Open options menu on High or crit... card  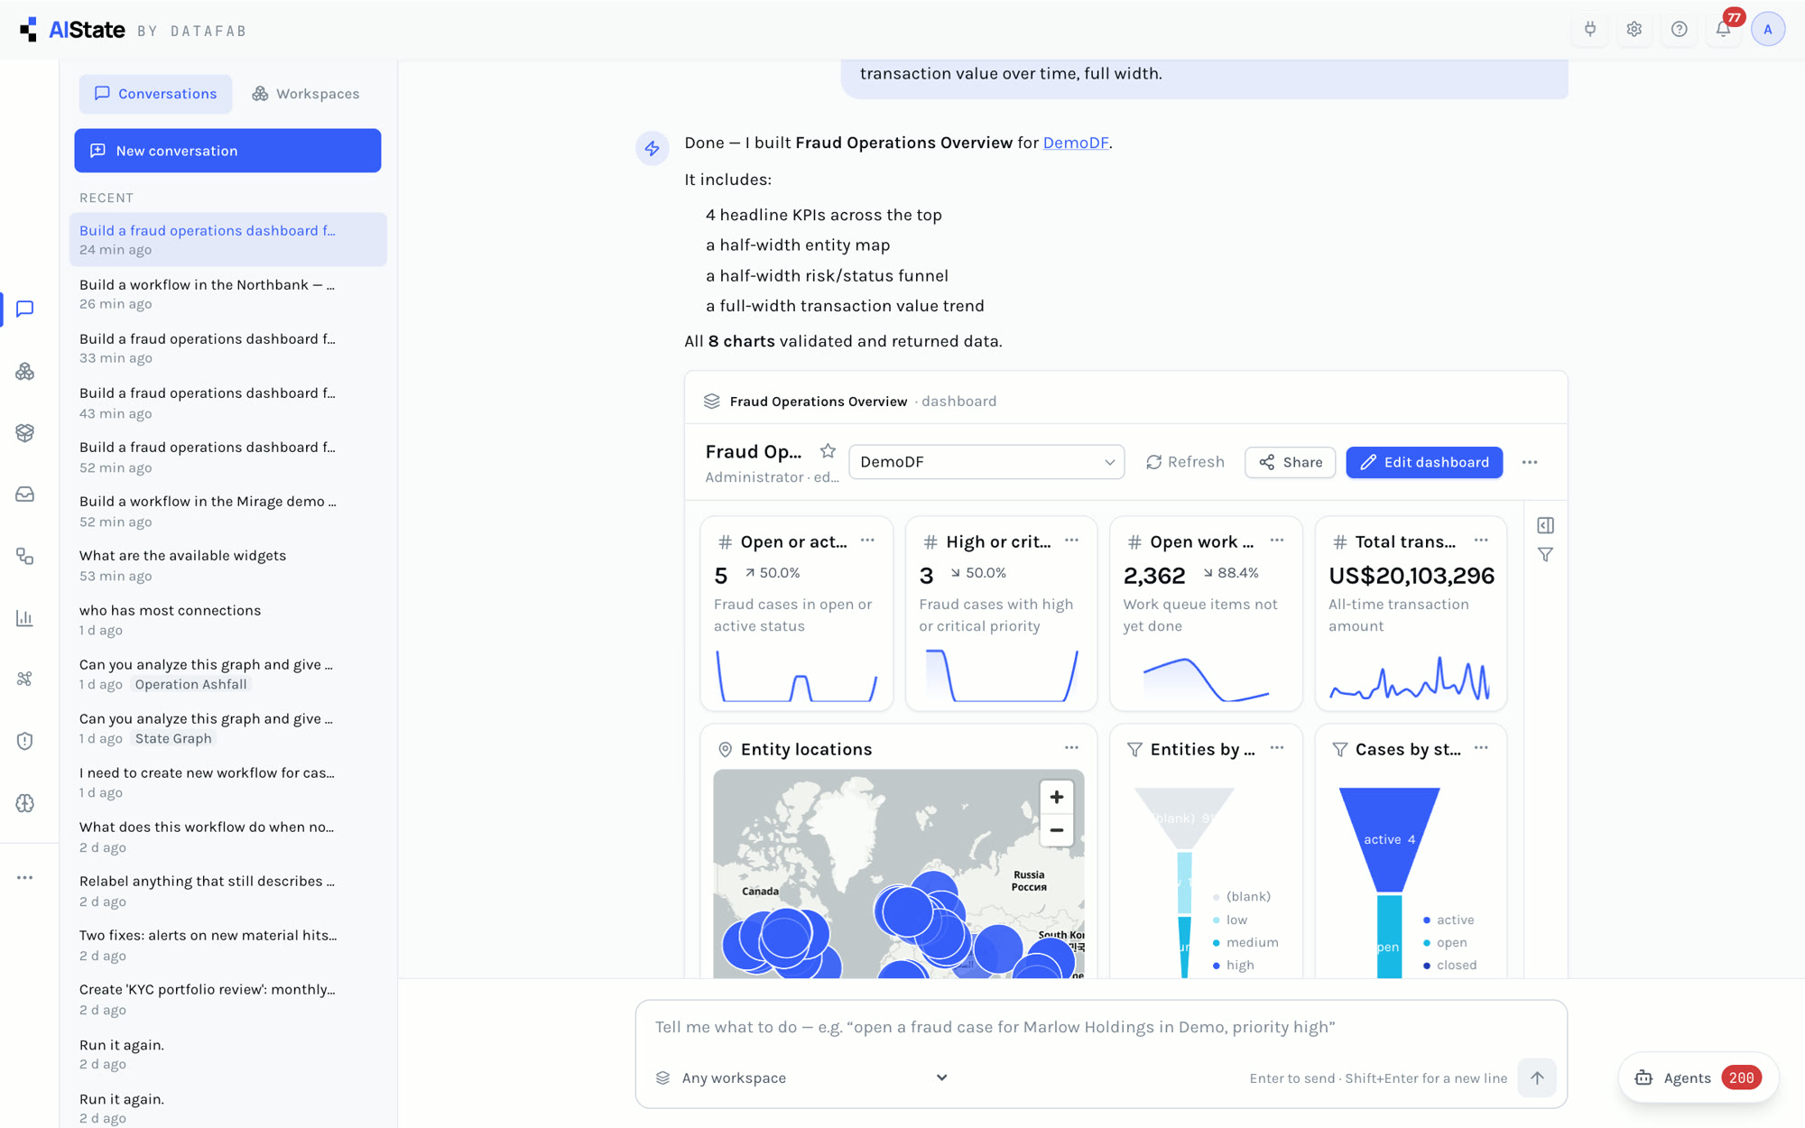click(x=1071, y=541)
